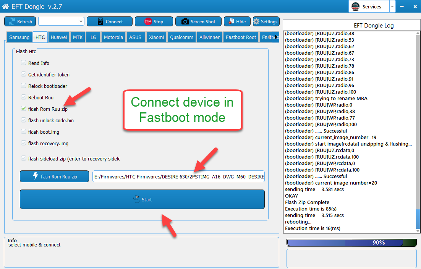Click the Settings button label
The height and width of the screenshot is (269, 421).
pyautogui.click(x=269, y=22)
